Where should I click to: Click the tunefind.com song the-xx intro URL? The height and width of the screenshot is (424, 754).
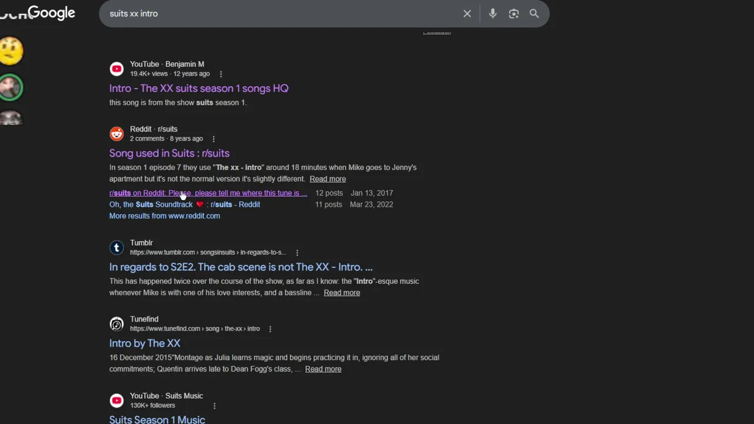pyautogui.click(x=194, y=329)
